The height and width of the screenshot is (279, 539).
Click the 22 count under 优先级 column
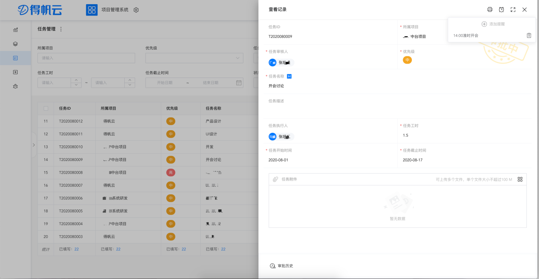tap(184, 249)
